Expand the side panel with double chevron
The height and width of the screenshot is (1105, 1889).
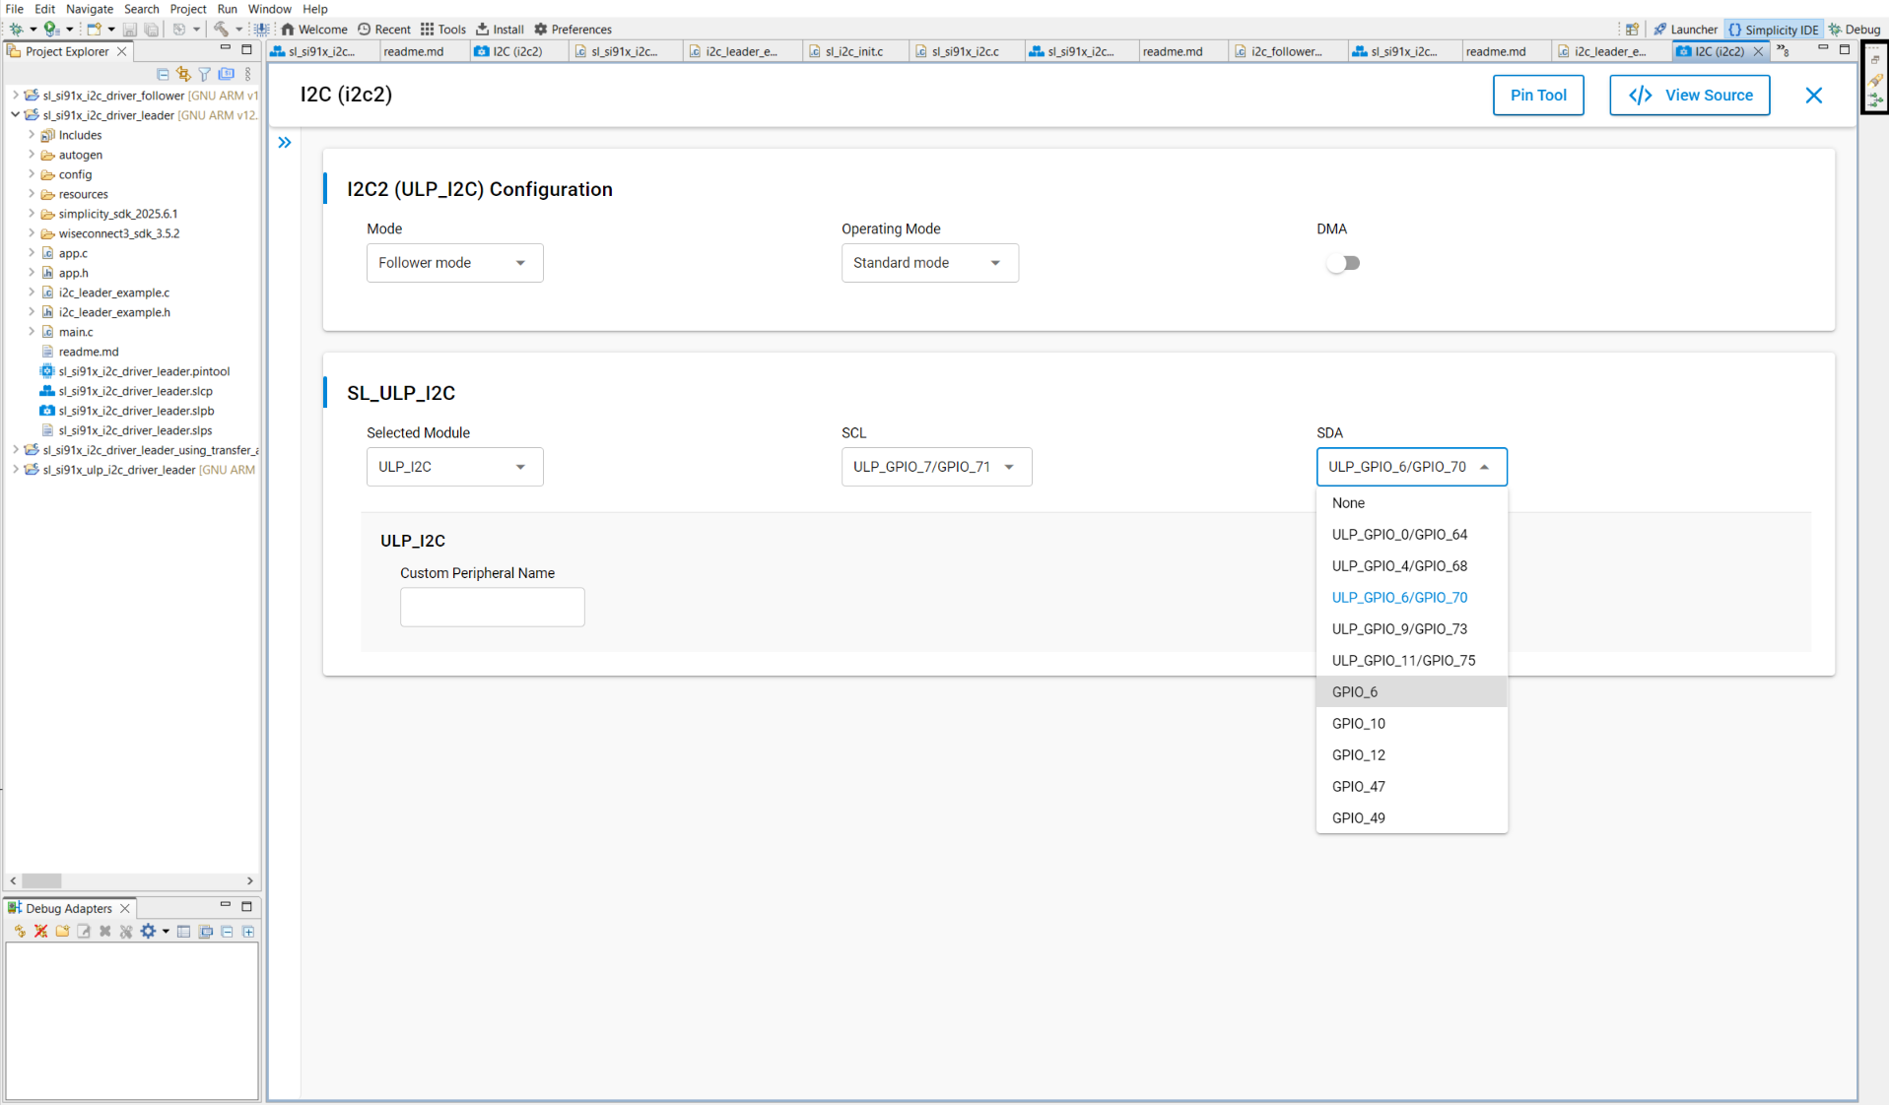285,143
